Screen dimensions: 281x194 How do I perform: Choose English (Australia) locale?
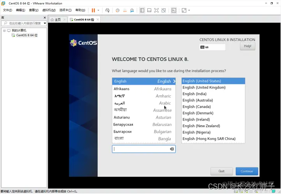pyautogui.click(x=213, y=100)
